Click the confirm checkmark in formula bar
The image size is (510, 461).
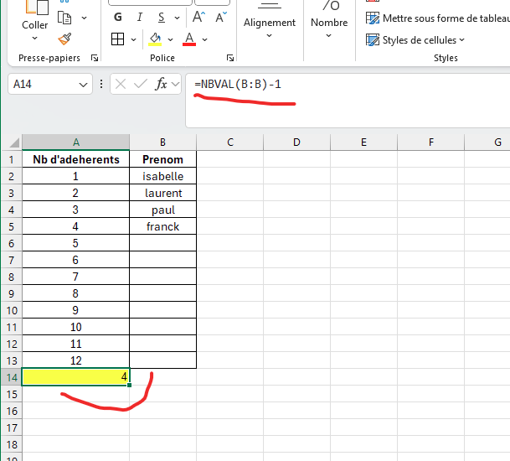click(141, 84)
